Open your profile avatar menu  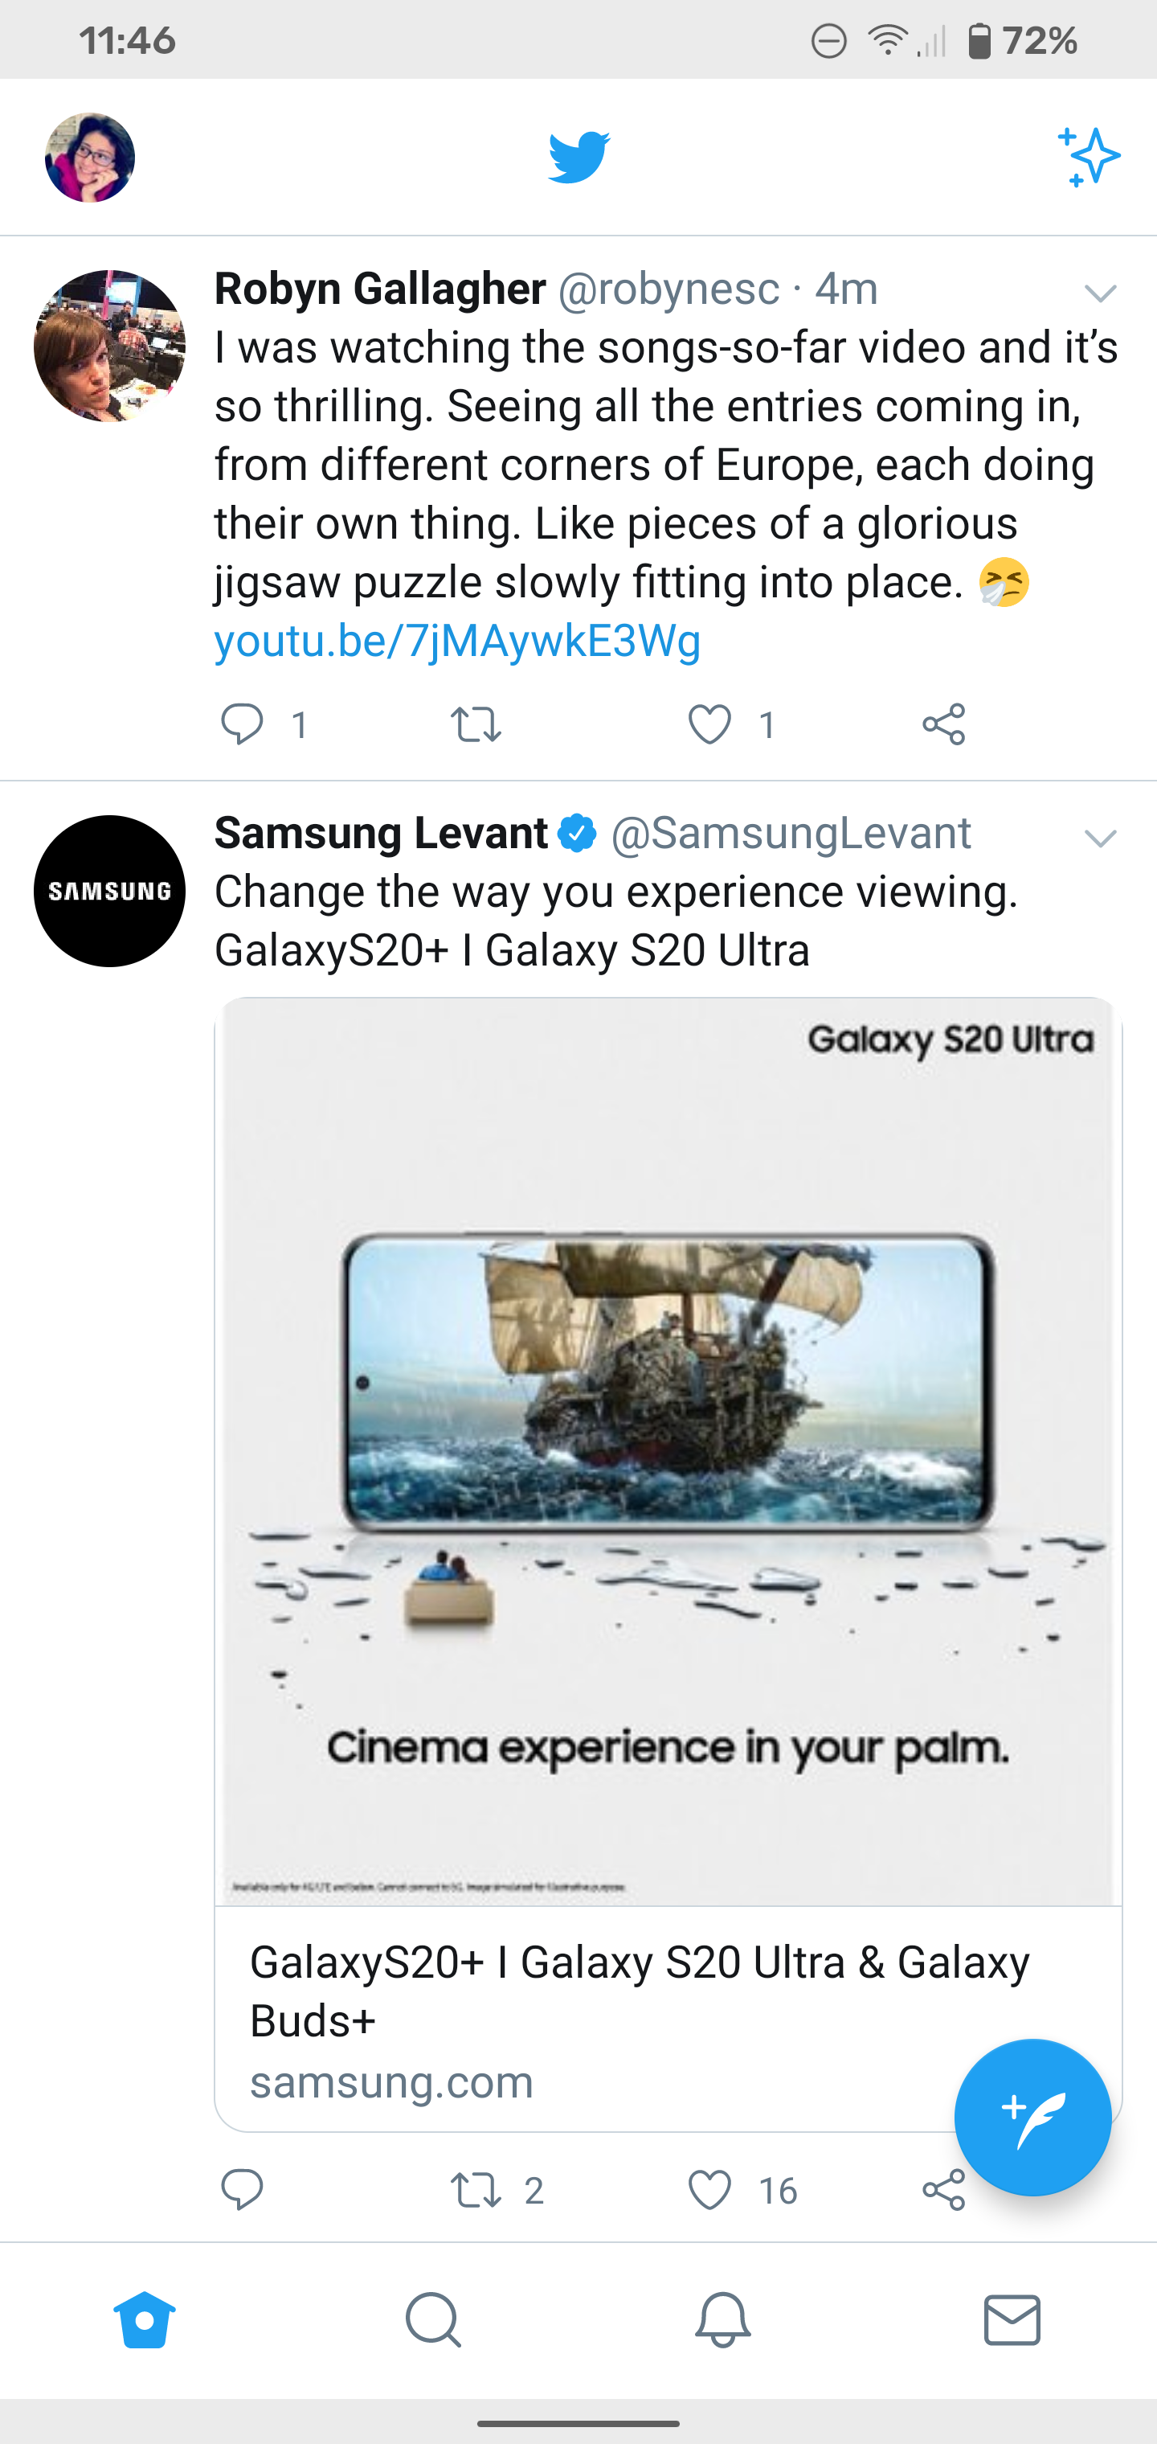[x=90, y=158]
